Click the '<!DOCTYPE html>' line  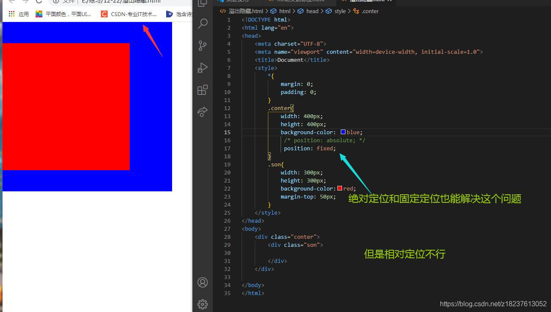click(266, 19)
